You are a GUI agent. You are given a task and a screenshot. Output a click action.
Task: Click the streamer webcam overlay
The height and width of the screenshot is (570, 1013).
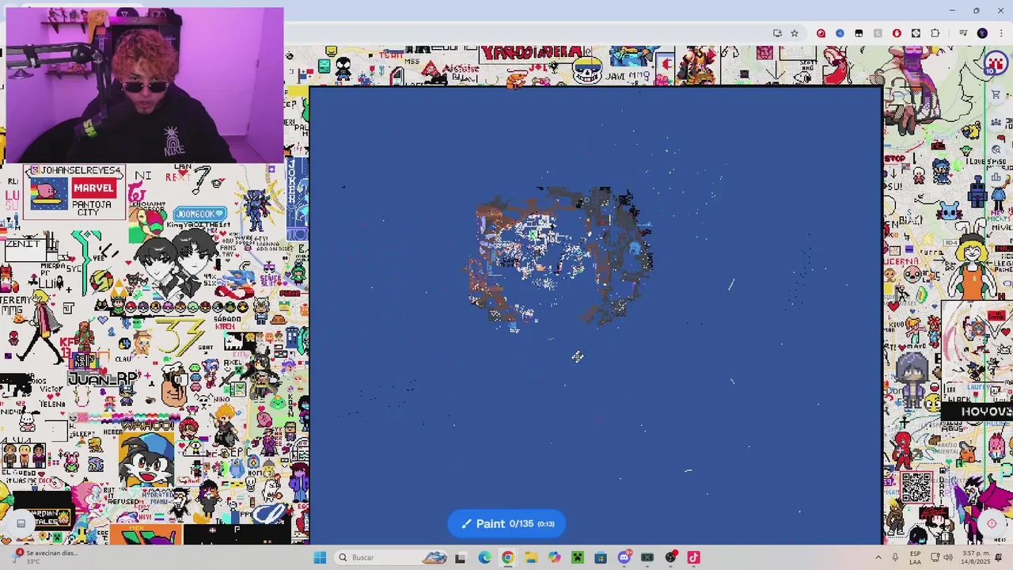pos(144,85)
